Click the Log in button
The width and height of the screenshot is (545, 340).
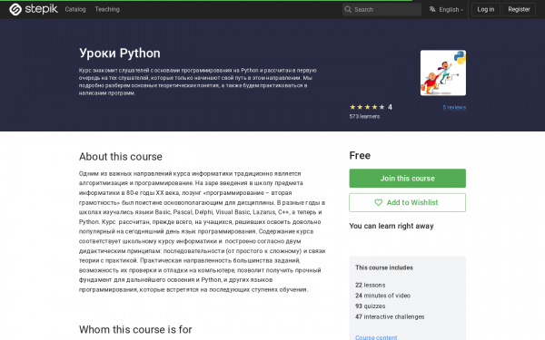pyautogui.click(x=486, y=9)
